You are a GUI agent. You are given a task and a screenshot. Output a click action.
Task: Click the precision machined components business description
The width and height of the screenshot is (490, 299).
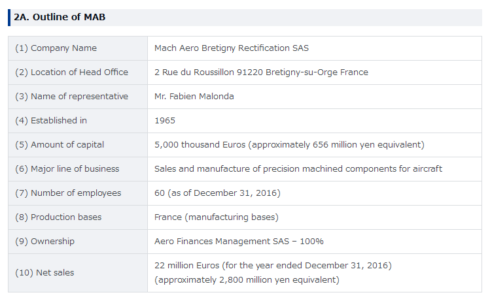click(298, 168)
